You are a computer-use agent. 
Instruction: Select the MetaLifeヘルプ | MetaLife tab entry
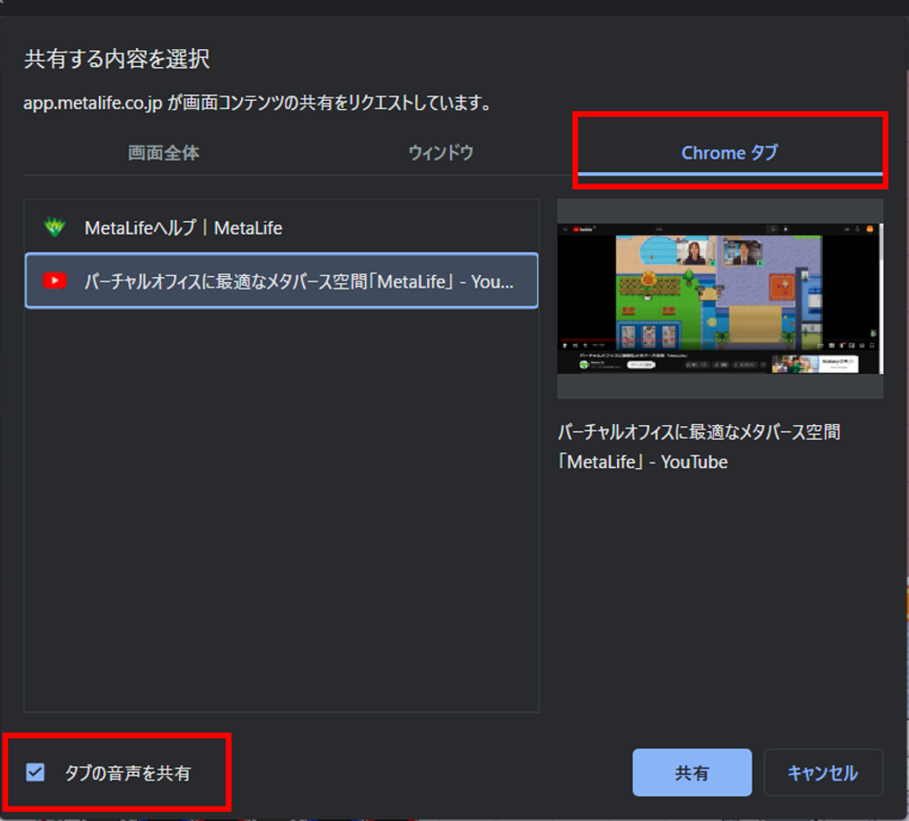[281, 228]
